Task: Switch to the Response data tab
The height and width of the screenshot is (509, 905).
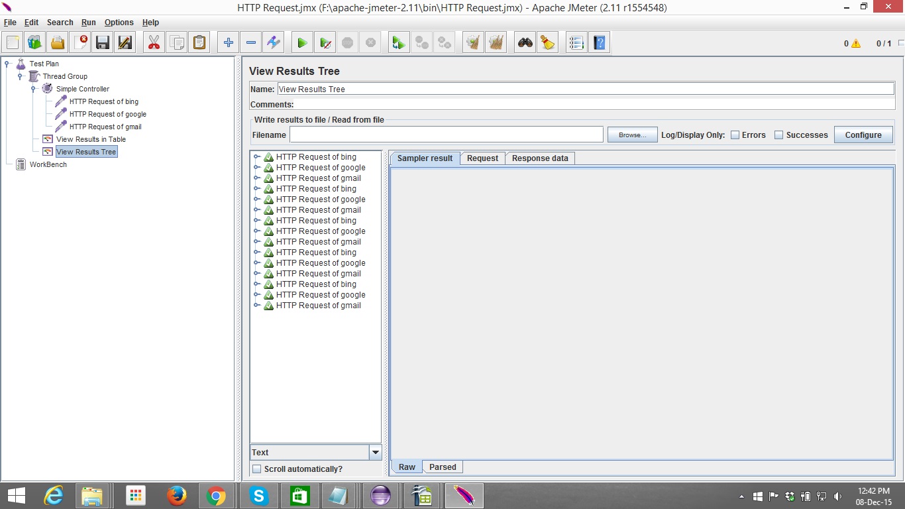Action: 540,158
